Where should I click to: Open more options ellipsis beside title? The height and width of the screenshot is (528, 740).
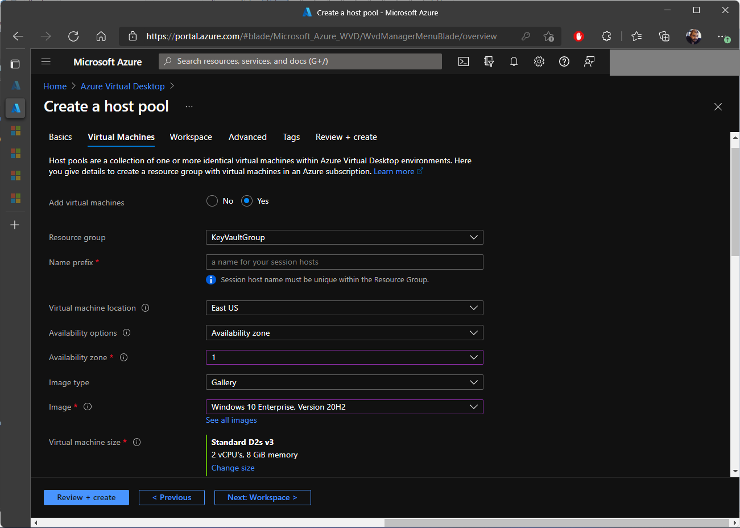tap(189, 107)
